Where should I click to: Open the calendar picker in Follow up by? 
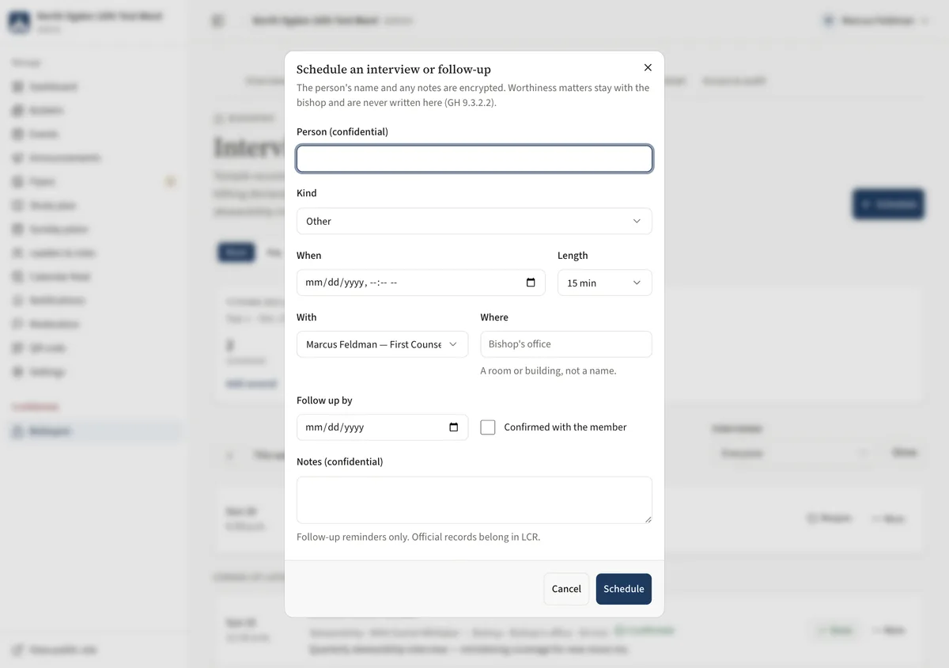(x=453, y=427)
